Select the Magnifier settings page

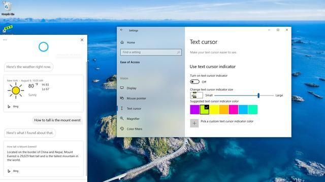pos(130,119)
